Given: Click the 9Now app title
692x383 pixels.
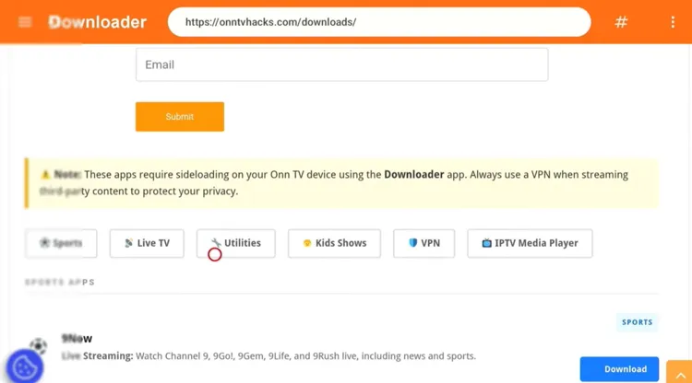Looking at the screenshot, I should pyautogui.click(x=77, y=339).
